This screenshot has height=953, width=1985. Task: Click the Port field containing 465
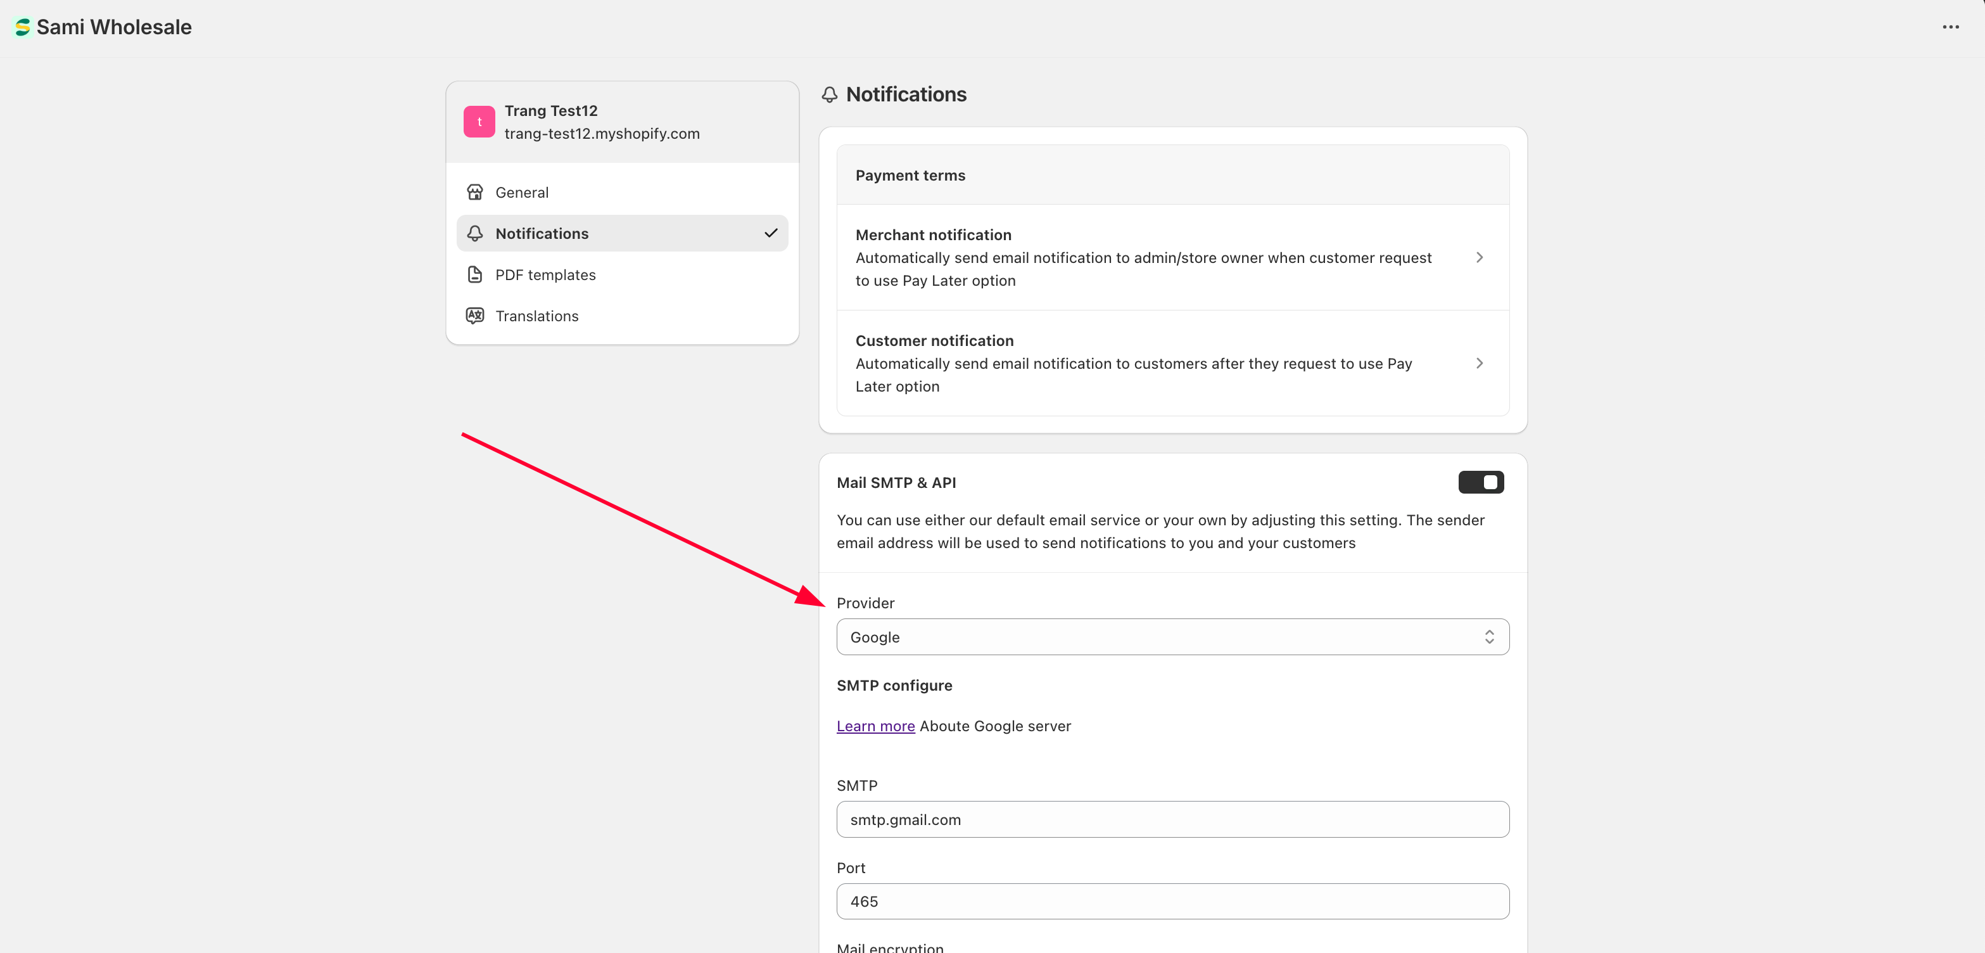[x=1172, y=901]
